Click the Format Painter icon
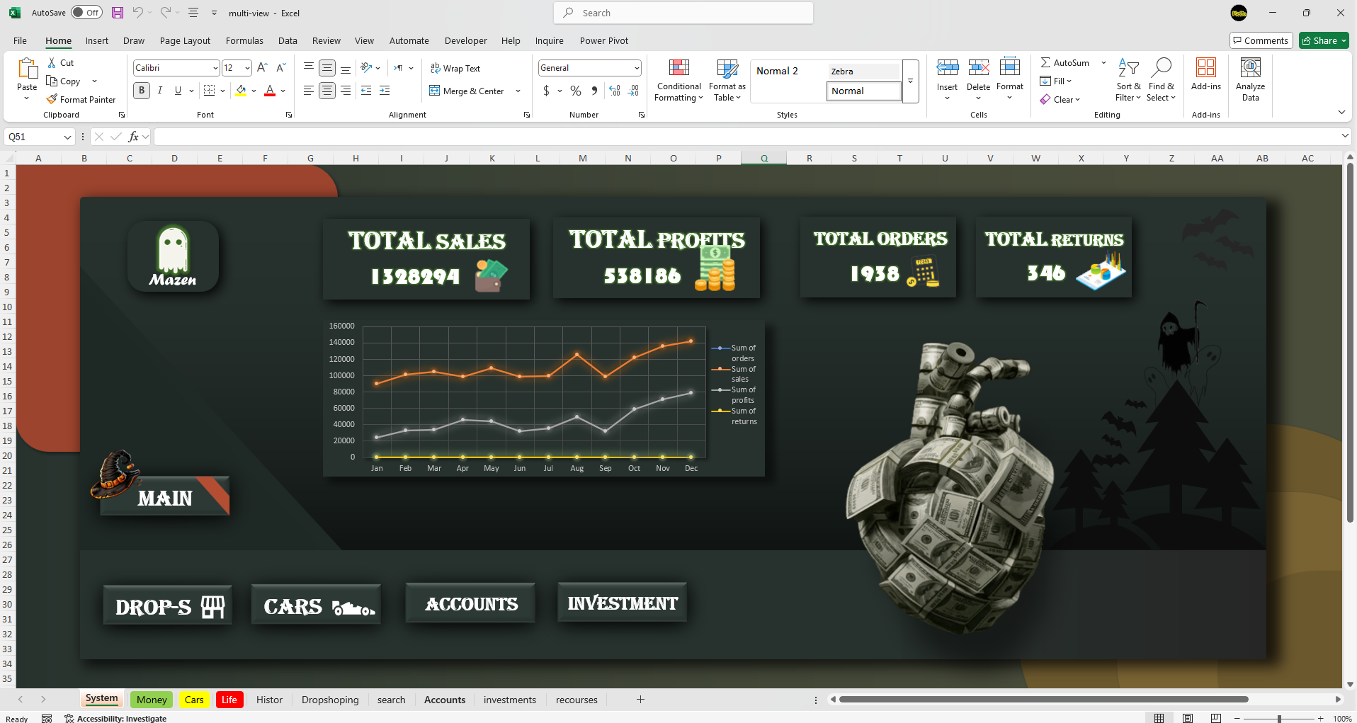 pos(52,100)
